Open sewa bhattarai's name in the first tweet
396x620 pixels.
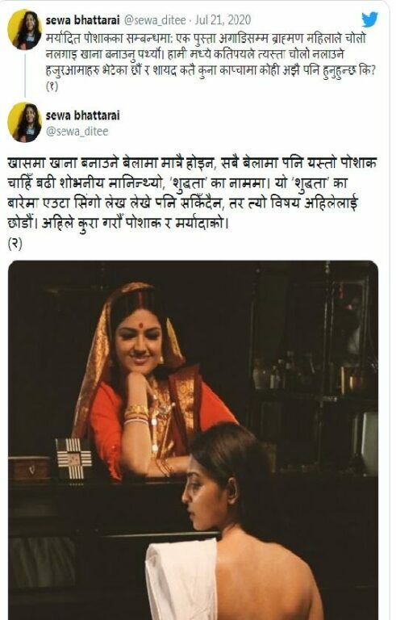(x=82, y=19)
